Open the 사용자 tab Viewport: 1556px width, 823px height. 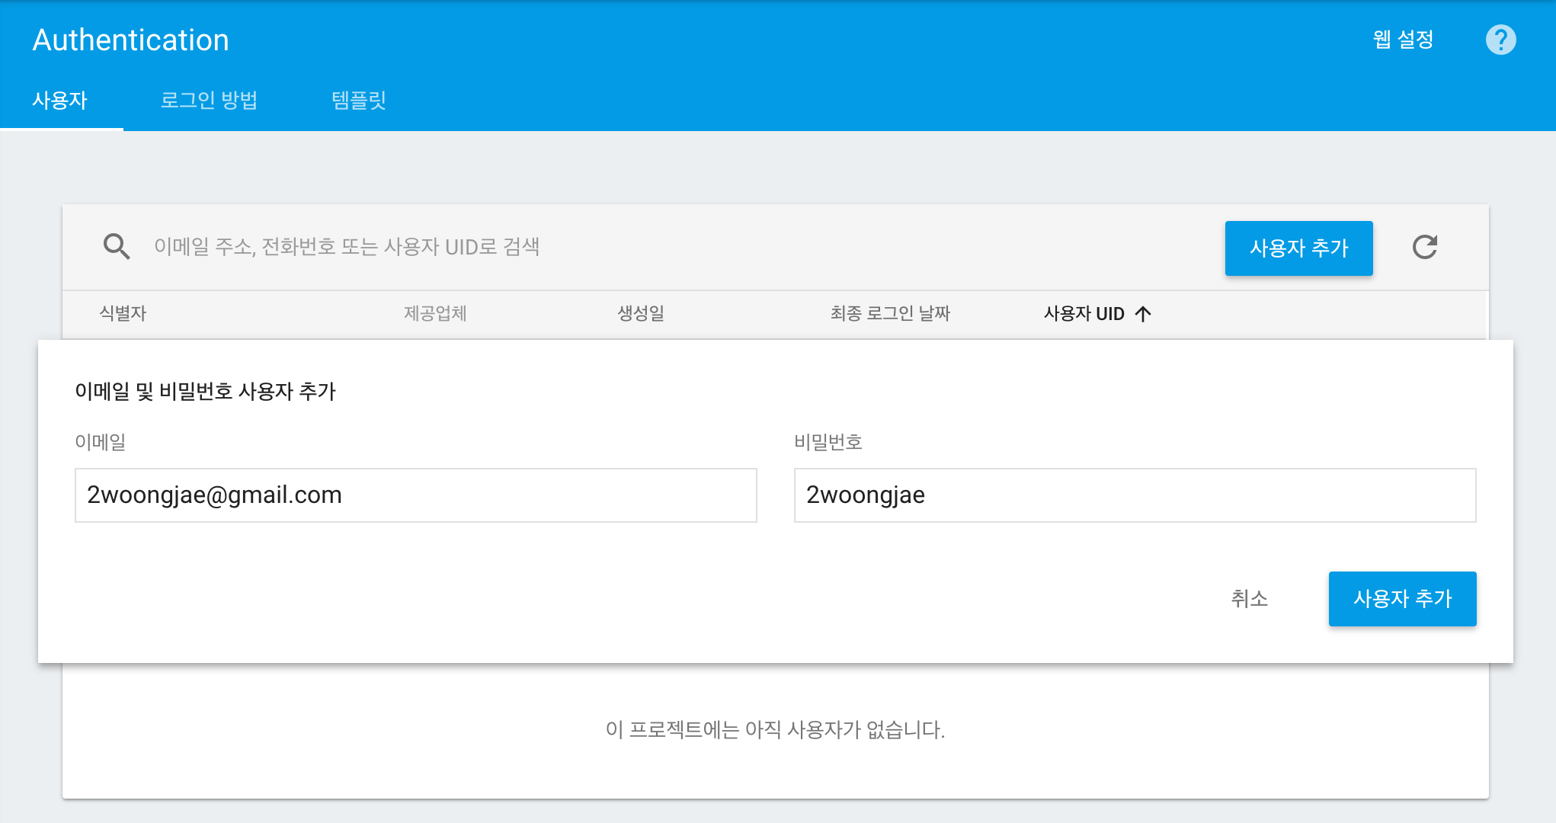pyautogui.click(x=60, y=101)
